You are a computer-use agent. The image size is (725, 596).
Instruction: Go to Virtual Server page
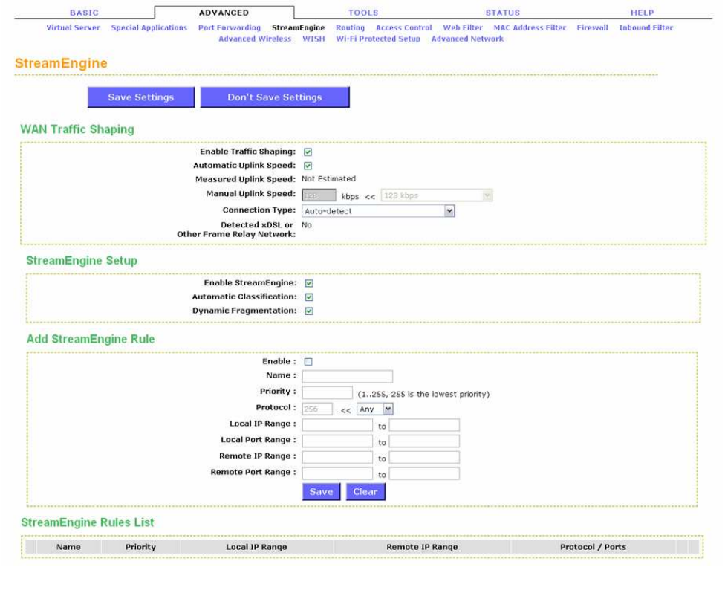point(73,27)
